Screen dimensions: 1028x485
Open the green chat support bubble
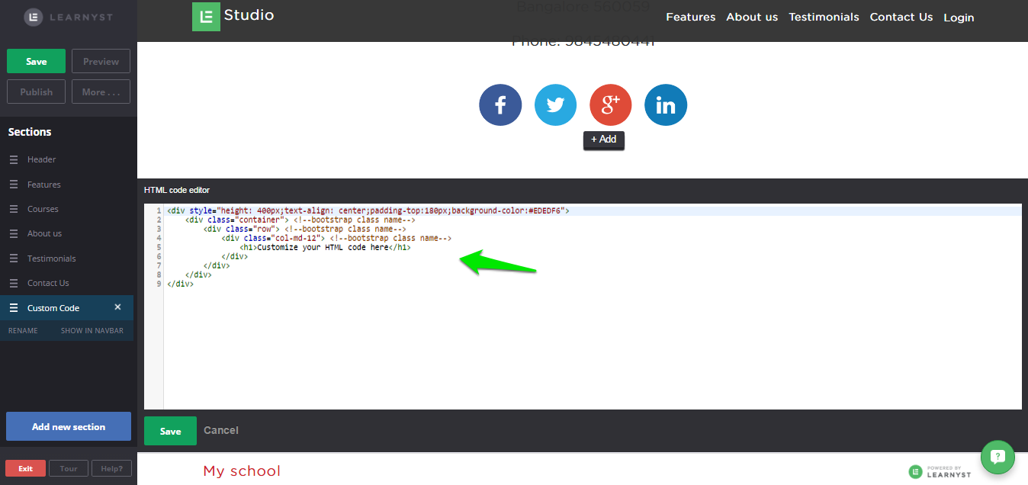[x=997, y=457]
